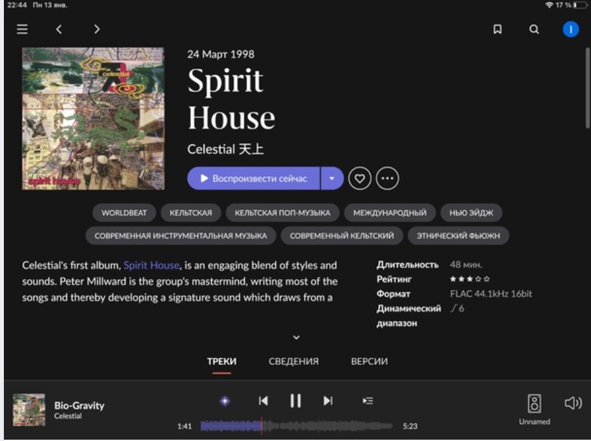Open the hamburger navigation menu

22,29
